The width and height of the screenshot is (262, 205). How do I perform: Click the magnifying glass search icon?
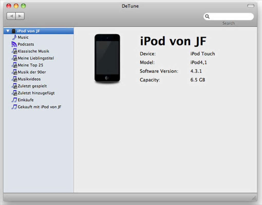207,16
